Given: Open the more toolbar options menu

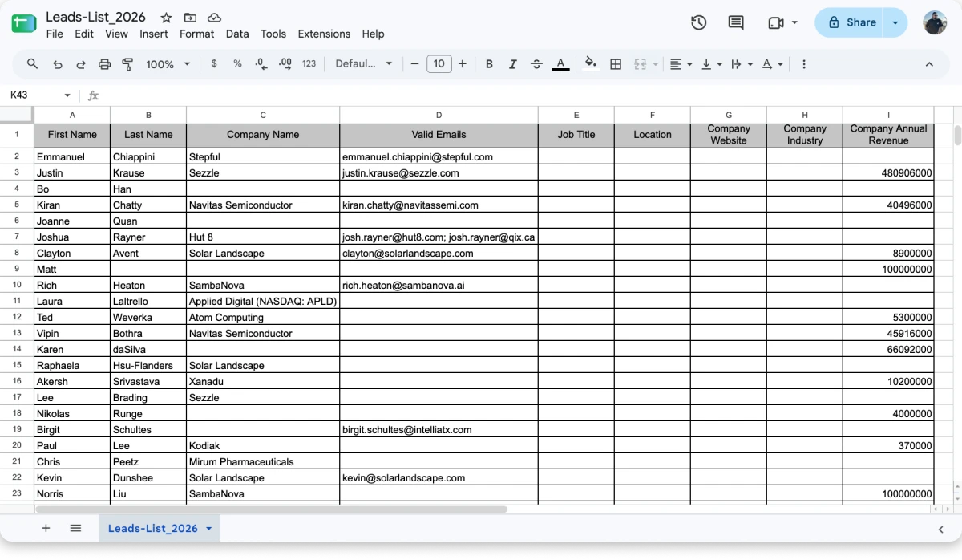Looking at the screenshot, I should 804,64.
